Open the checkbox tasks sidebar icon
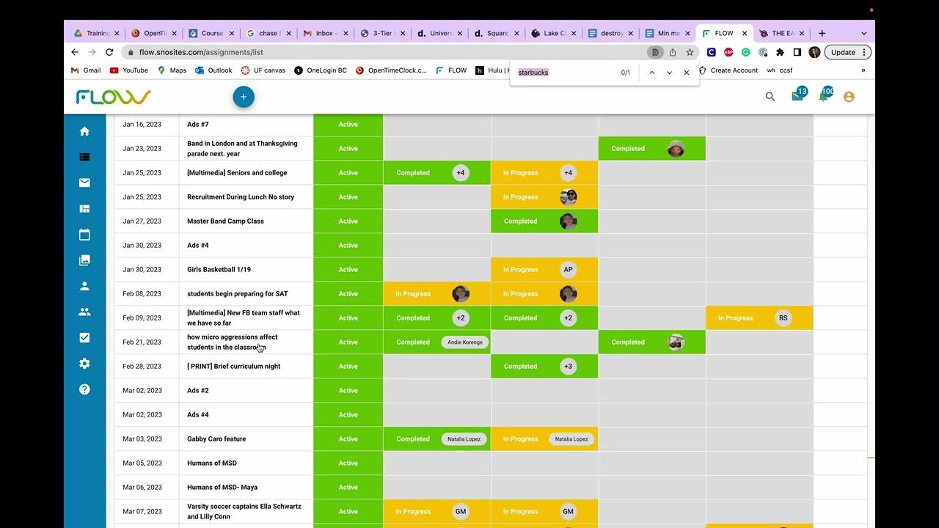This screenshot has height=528, width=939. pos(84,337)
